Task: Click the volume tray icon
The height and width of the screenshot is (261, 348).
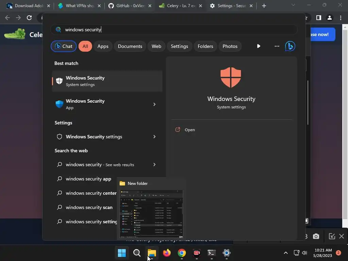Action: 304,253
